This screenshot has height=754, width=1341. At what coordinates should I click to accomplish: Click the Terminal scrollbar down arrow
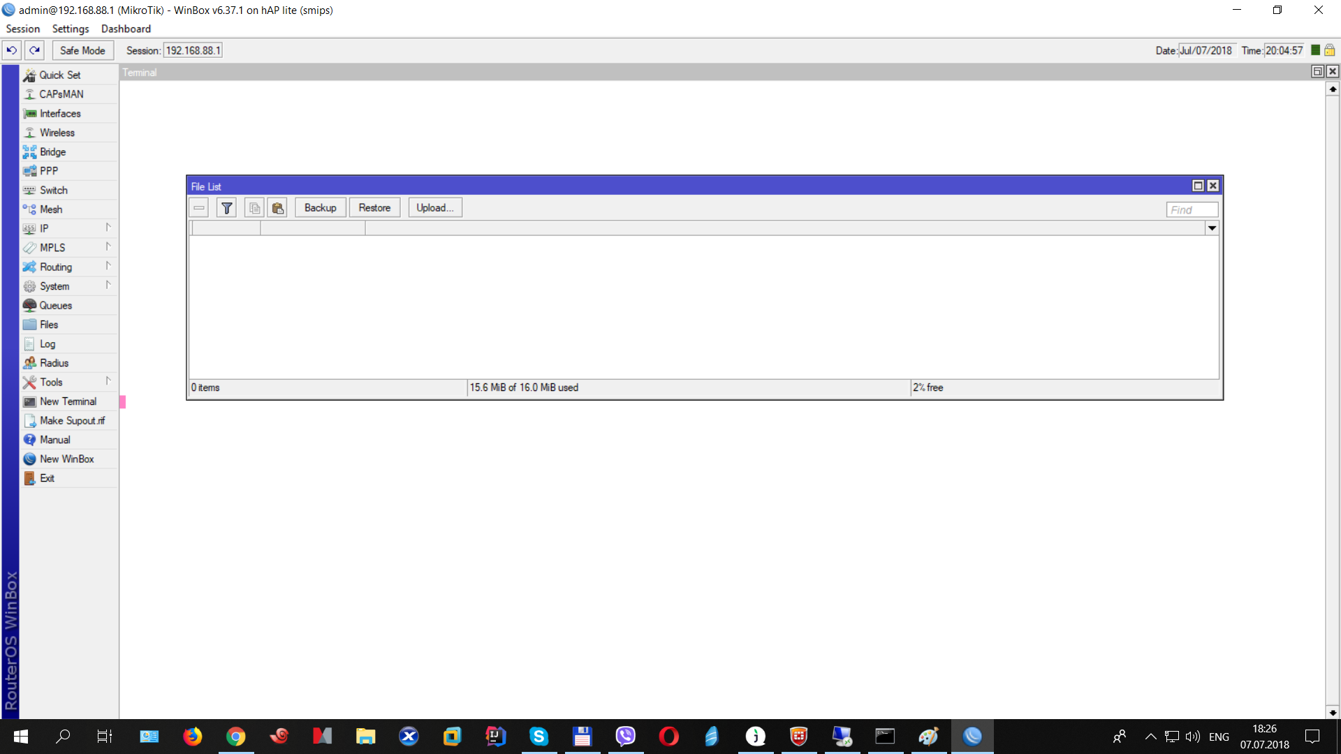[1333, 713]
